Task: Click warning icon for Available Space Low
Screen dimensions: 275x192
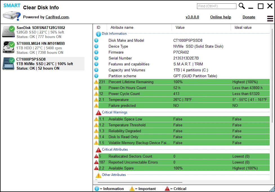Action: [x=96, y=119]
